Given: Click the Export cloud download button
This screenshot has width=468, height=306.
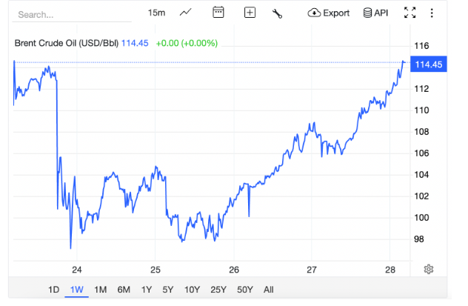Looking at the screenshot, I should point(329,13).
